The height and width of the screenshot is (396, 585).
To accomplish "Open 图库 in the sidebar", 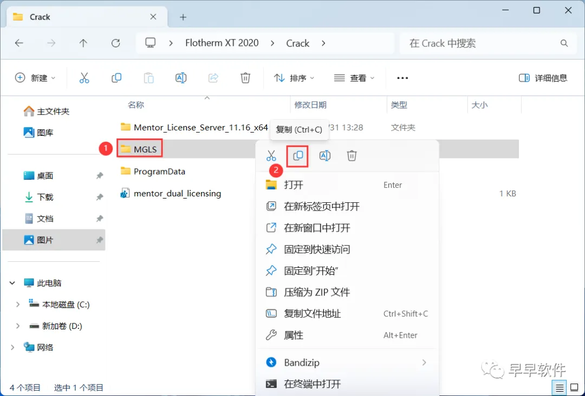I will 38,133.
